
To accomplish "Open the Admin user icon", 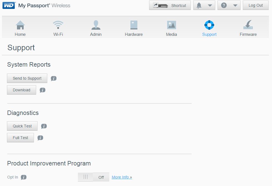I will tap(96, 25).
